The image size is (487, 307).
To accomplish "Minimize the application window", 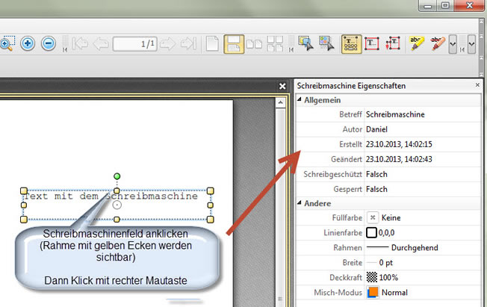I will point(428,5).
